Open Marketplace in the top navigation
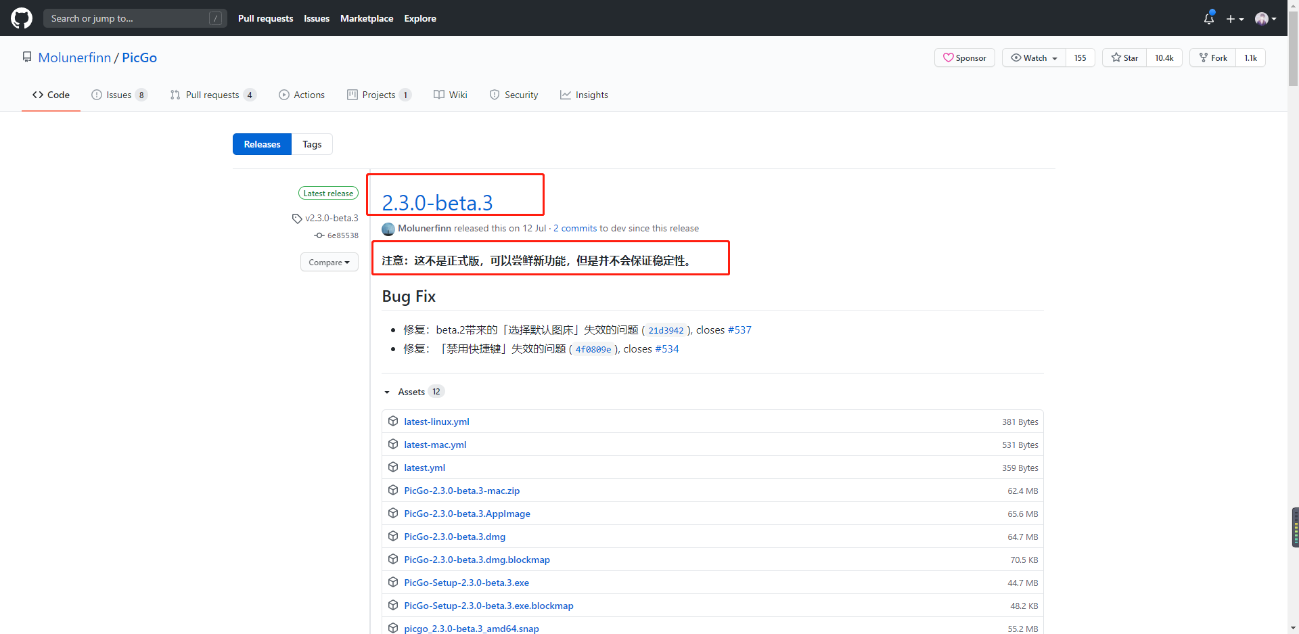This screenshot has height=634, width=1299. pyautogui.click(x=367, y=18)
